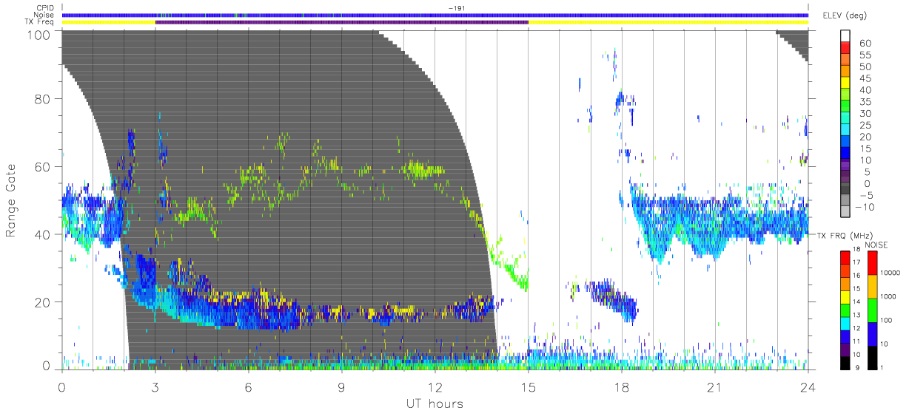Screen dimensions: 909x419
Task: Pick the orange segment of NOISE colorbar
Action: tap(872, 286)
